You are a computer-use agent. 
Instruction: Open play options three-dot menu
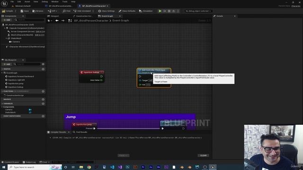click(x=178, y=11)
